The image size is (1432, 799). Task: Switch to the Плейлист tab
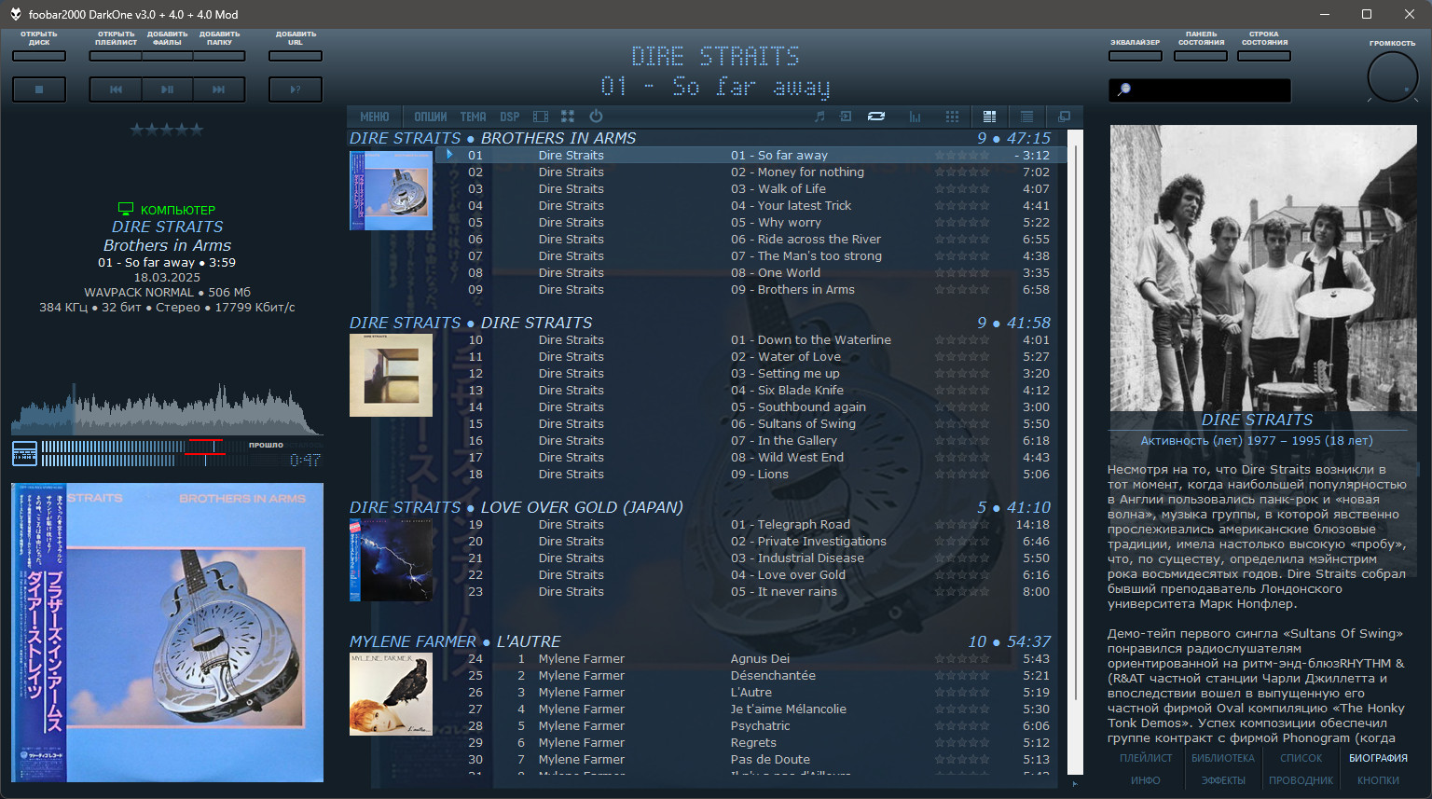tap(1146, 758)
